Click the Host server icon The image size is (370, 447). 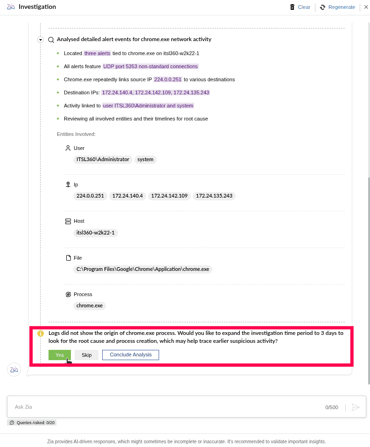click(68, 221)
